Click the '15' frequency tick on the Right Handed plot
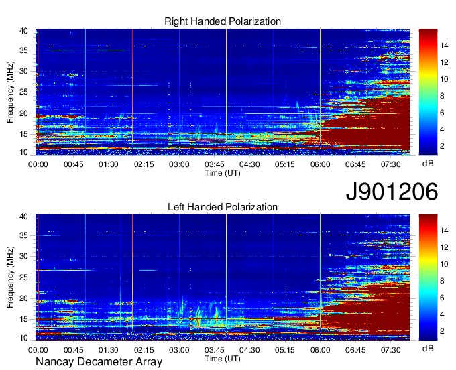The height and width of the screenshot is (370, 456). pyautogui.click(x=23, y=134)
